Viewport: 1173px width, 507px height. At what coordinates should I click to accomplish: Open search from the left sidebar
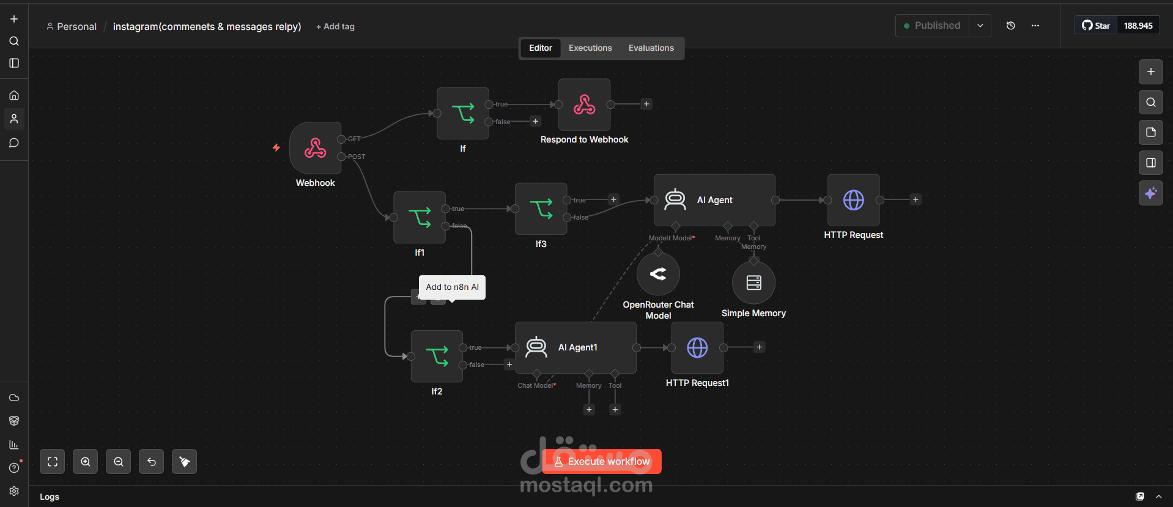coord(14,41)
